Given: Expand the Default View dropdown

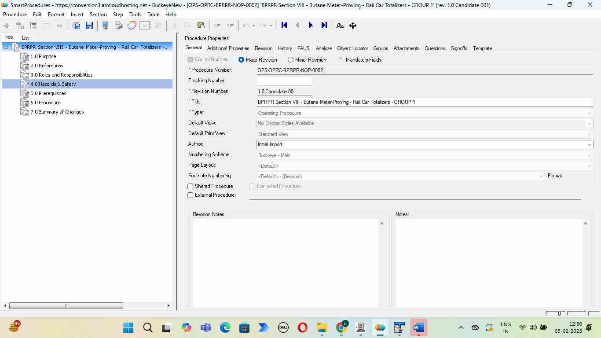Looking at the screenshot, I should pos(589,124).
